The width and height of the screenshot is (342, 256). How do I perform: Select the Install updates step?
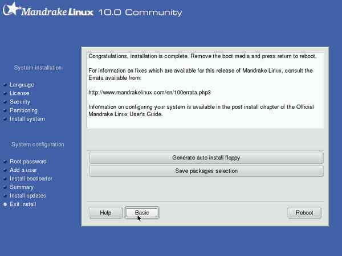pyautogui.click(x=28, y=196)
